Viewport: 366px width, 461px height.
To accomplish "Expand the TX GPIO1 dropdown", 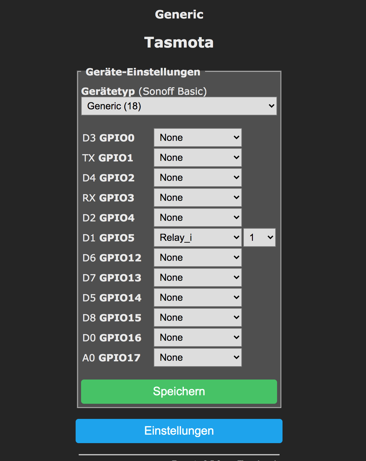I will tap(198, 158).
